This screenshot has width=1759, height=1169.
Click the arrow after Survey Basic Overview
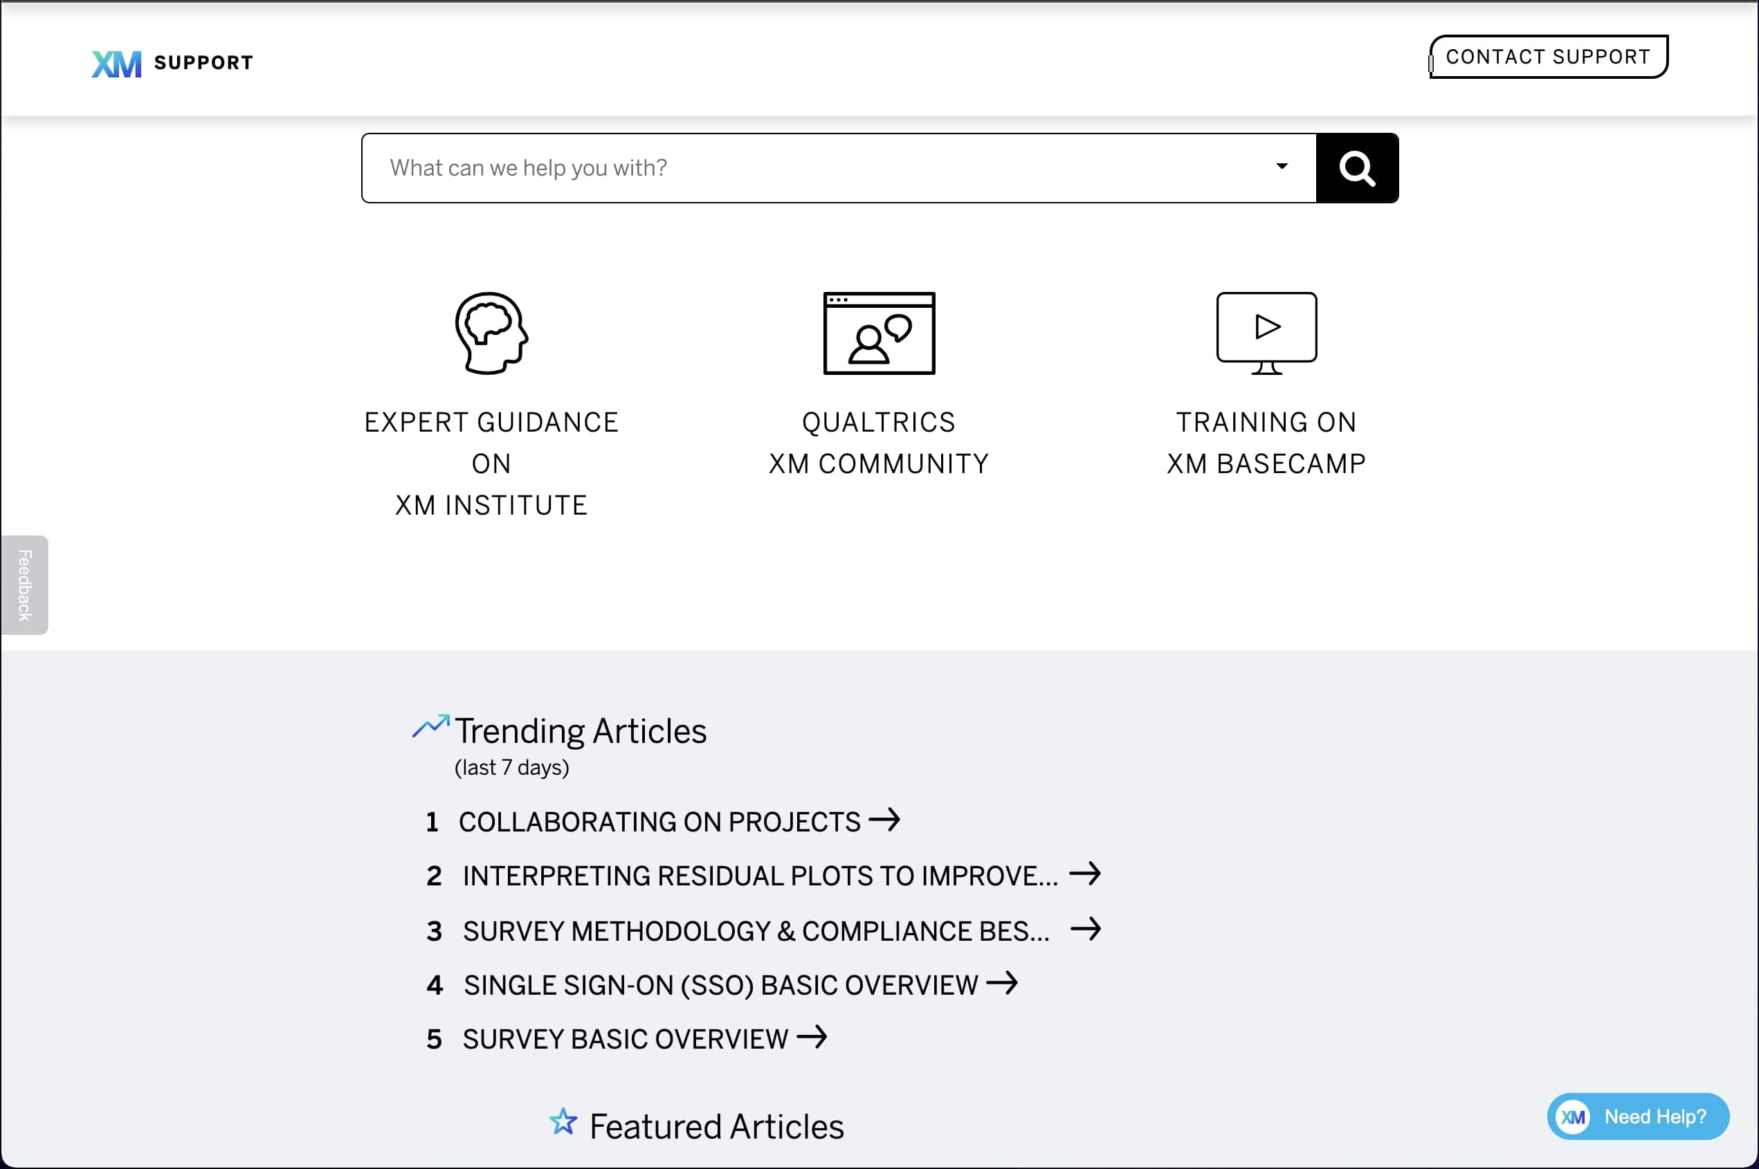(814, 1038)
